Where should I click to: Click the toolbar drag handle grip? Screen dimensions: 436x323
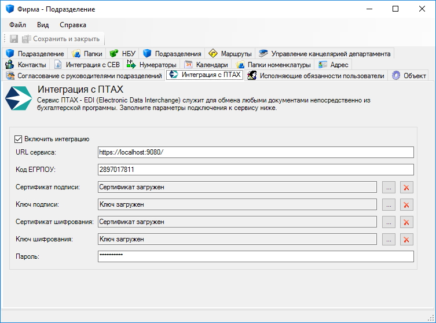point(5,39)
